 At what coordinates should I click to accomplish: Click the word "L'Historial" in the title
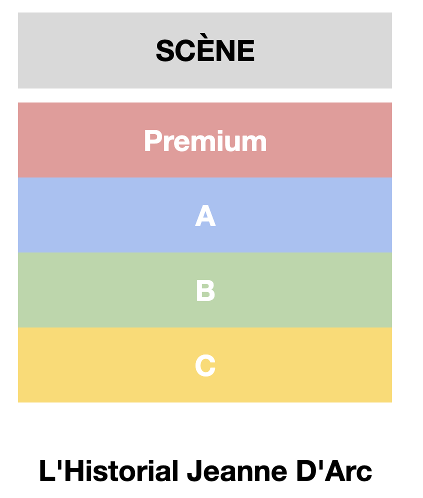108,471
